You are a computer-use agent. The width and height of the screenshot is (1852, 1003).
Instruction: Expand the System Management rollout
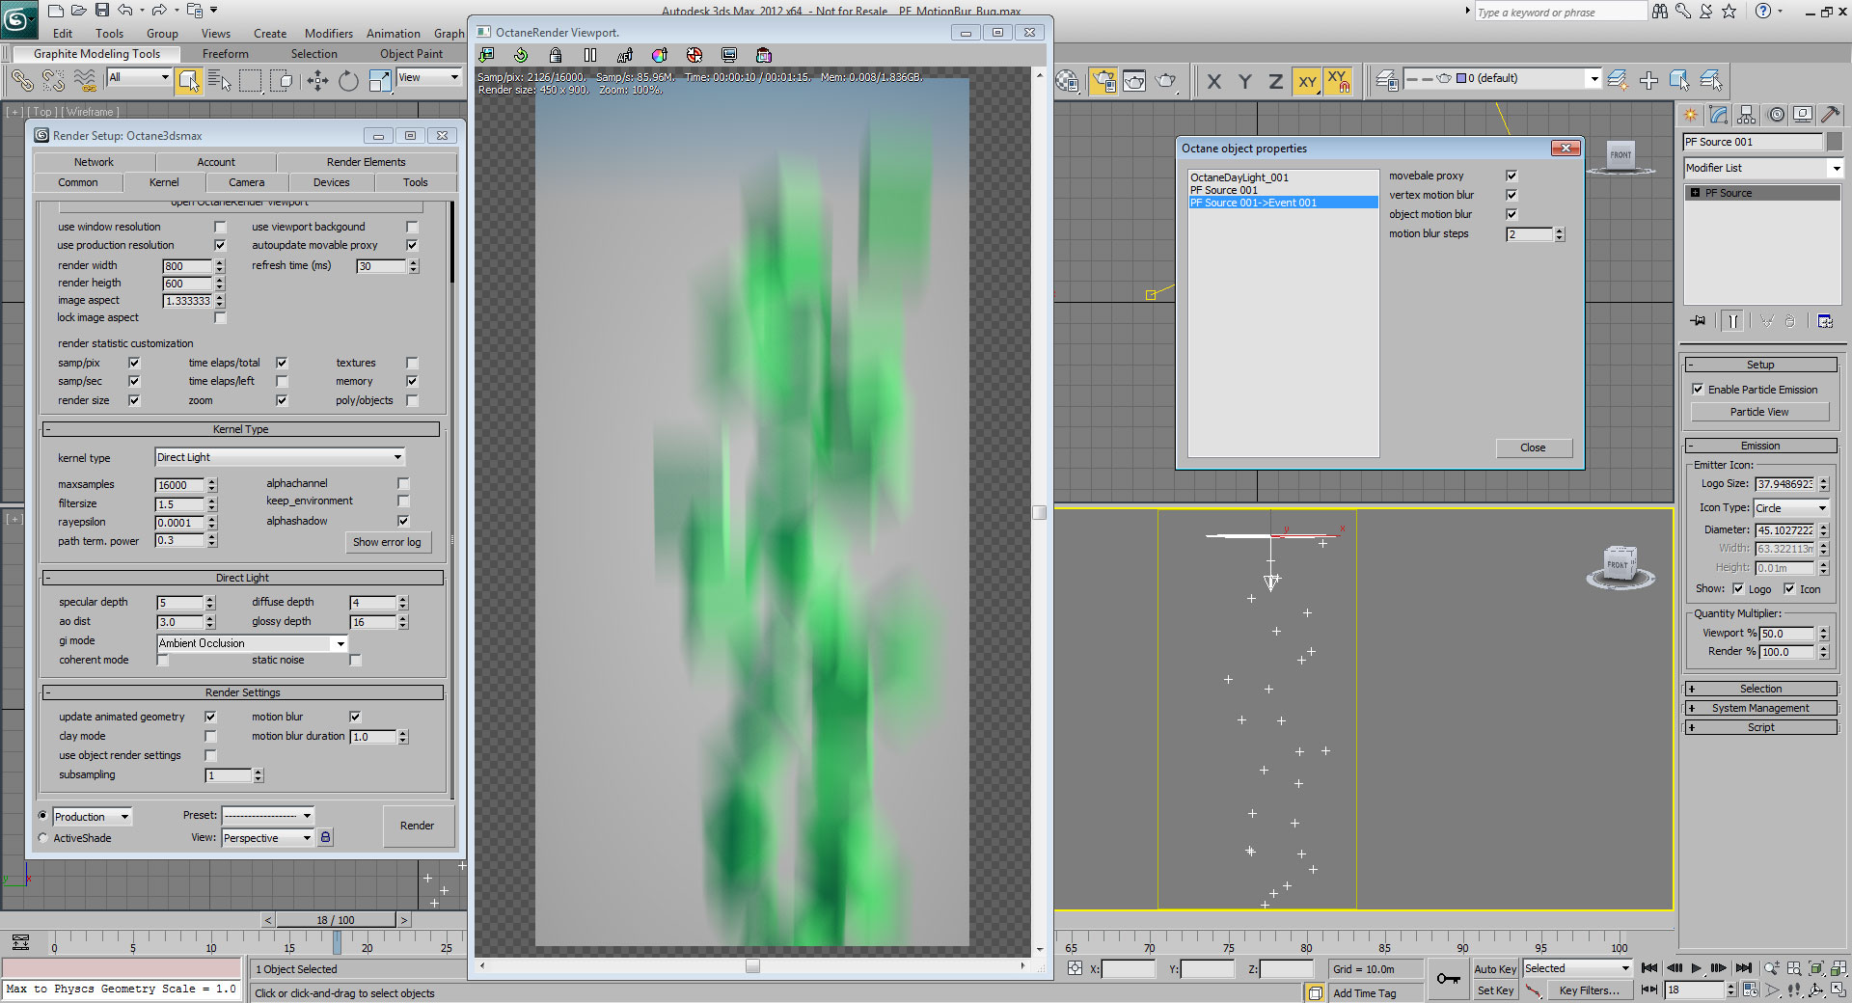tap(1760, 708)
